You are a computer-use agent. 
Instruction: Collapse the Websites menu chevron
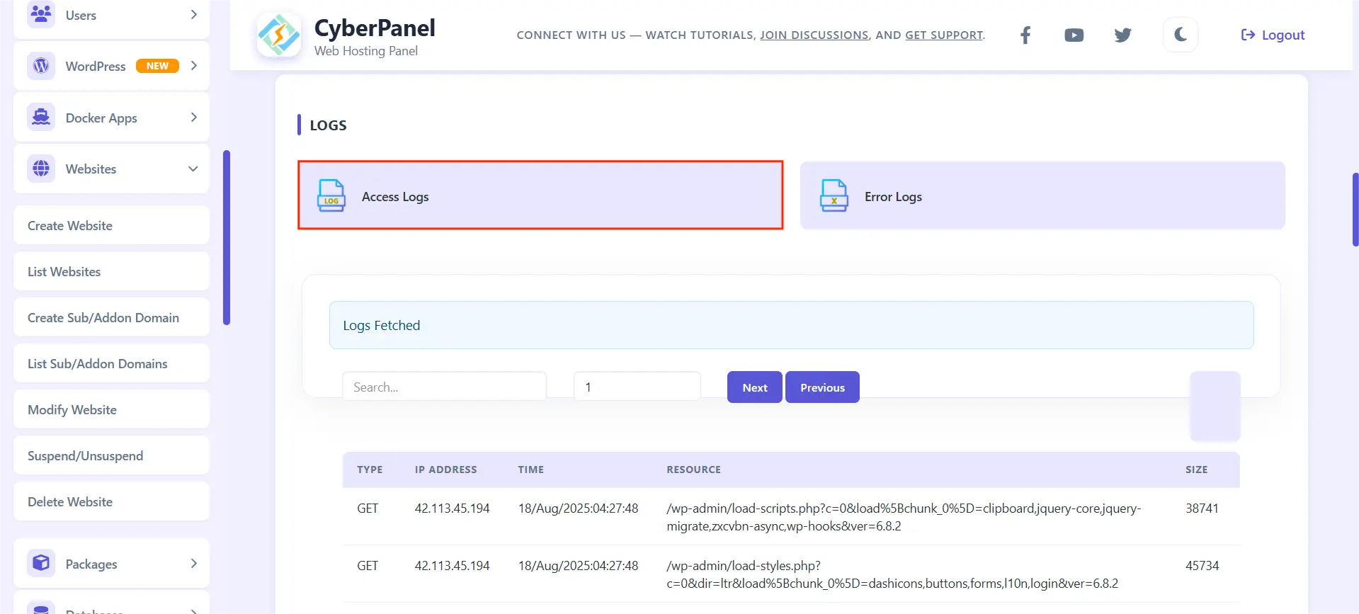pyautogui.click(x=193, y=169)
